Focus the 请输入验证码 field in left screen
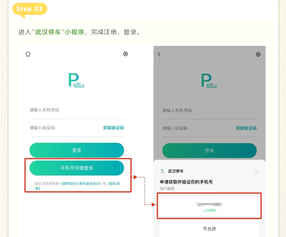 click(65, 128)
